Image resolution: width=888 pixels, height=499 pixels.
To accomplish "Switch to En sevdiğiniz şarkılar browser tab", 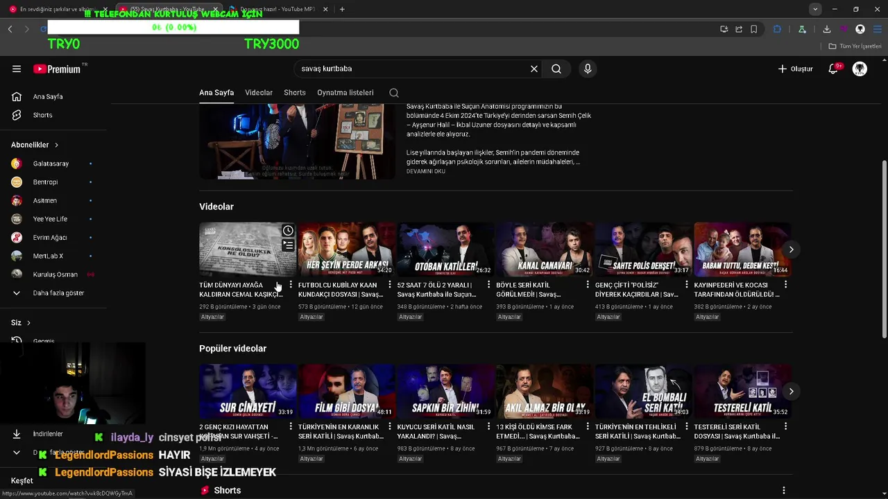I will click(x=59, y=9).
